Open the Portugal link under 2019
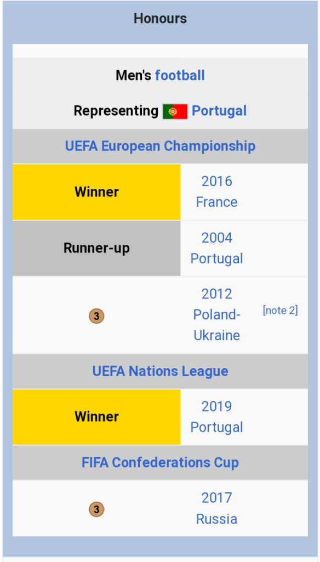Viewport: 320px width, 562px height. coord(216,427)
